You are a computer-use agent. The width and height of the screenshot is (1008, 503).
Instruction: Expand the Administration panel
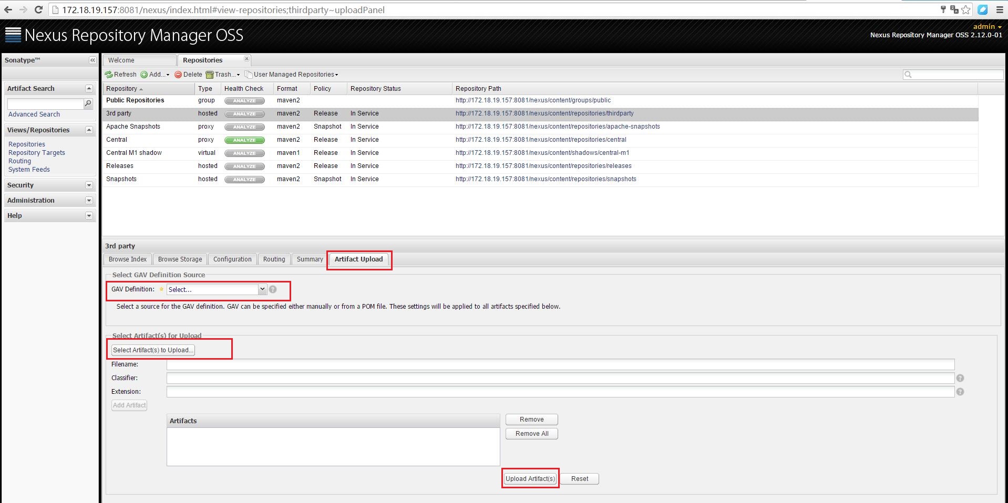coord(89,200)
